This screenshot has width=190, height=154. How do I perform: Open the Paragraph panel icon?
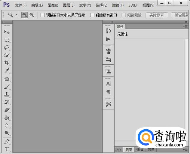108,92
